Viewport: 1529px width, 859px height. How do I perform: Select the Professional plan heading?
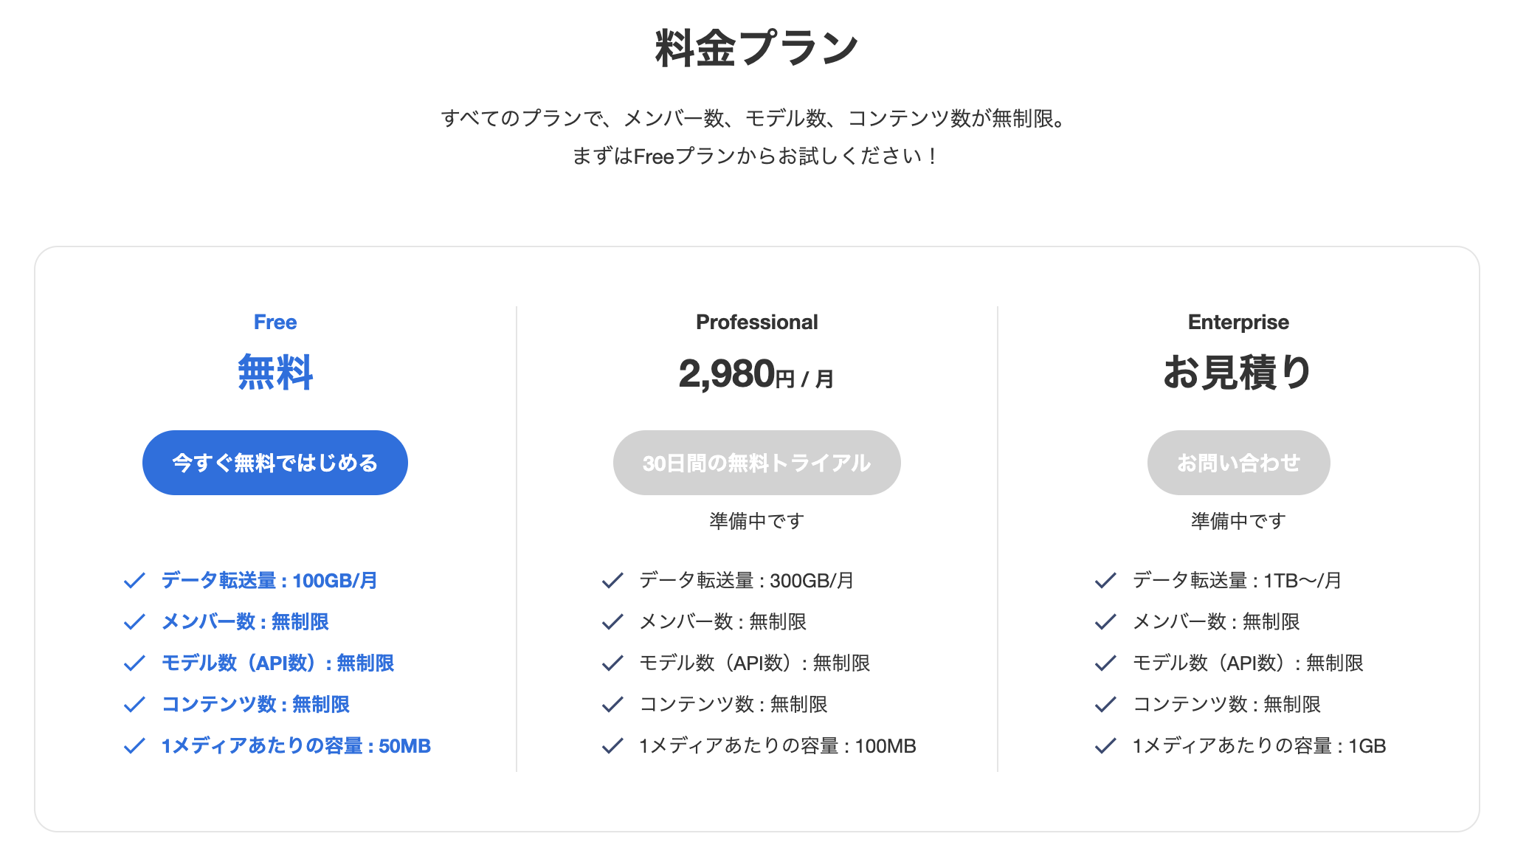[756, 322]
